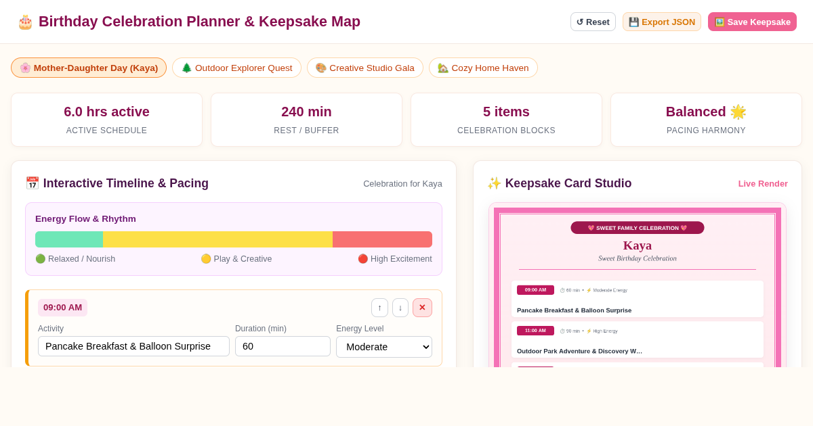Click the Play & Creative legend label

coord(236,259)
